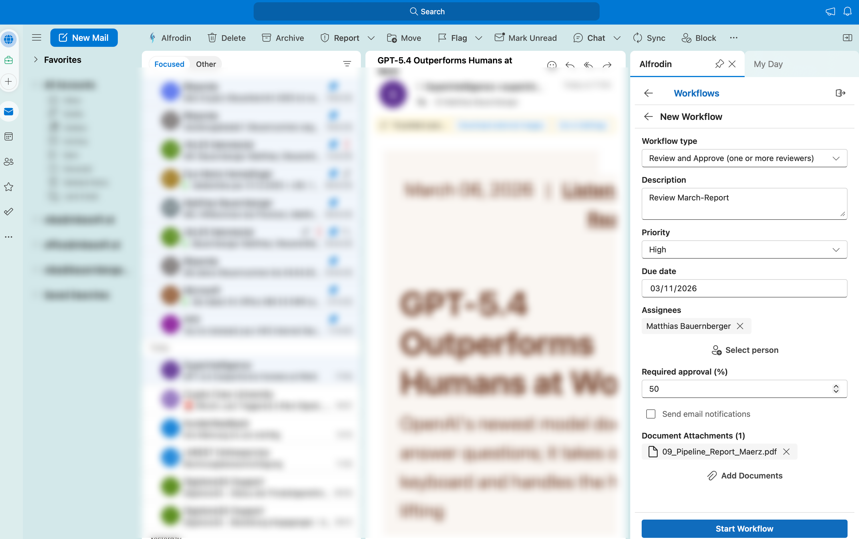Enable Send email notifications

tap(650, 414)
